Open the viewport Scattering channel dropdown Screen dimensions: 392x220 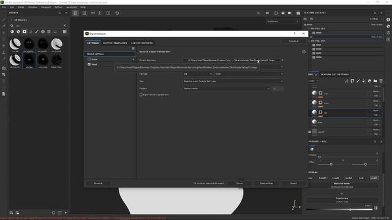[x=282, y=21]
